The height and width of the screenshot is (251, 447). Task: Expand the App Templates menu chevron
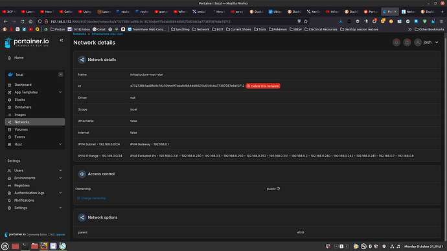click(60, 93)
